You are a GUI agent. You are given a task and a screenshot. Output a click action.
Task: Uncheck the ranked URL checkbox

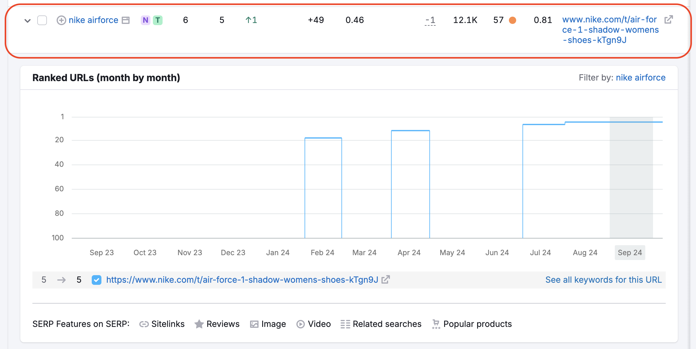coord(96,280)
